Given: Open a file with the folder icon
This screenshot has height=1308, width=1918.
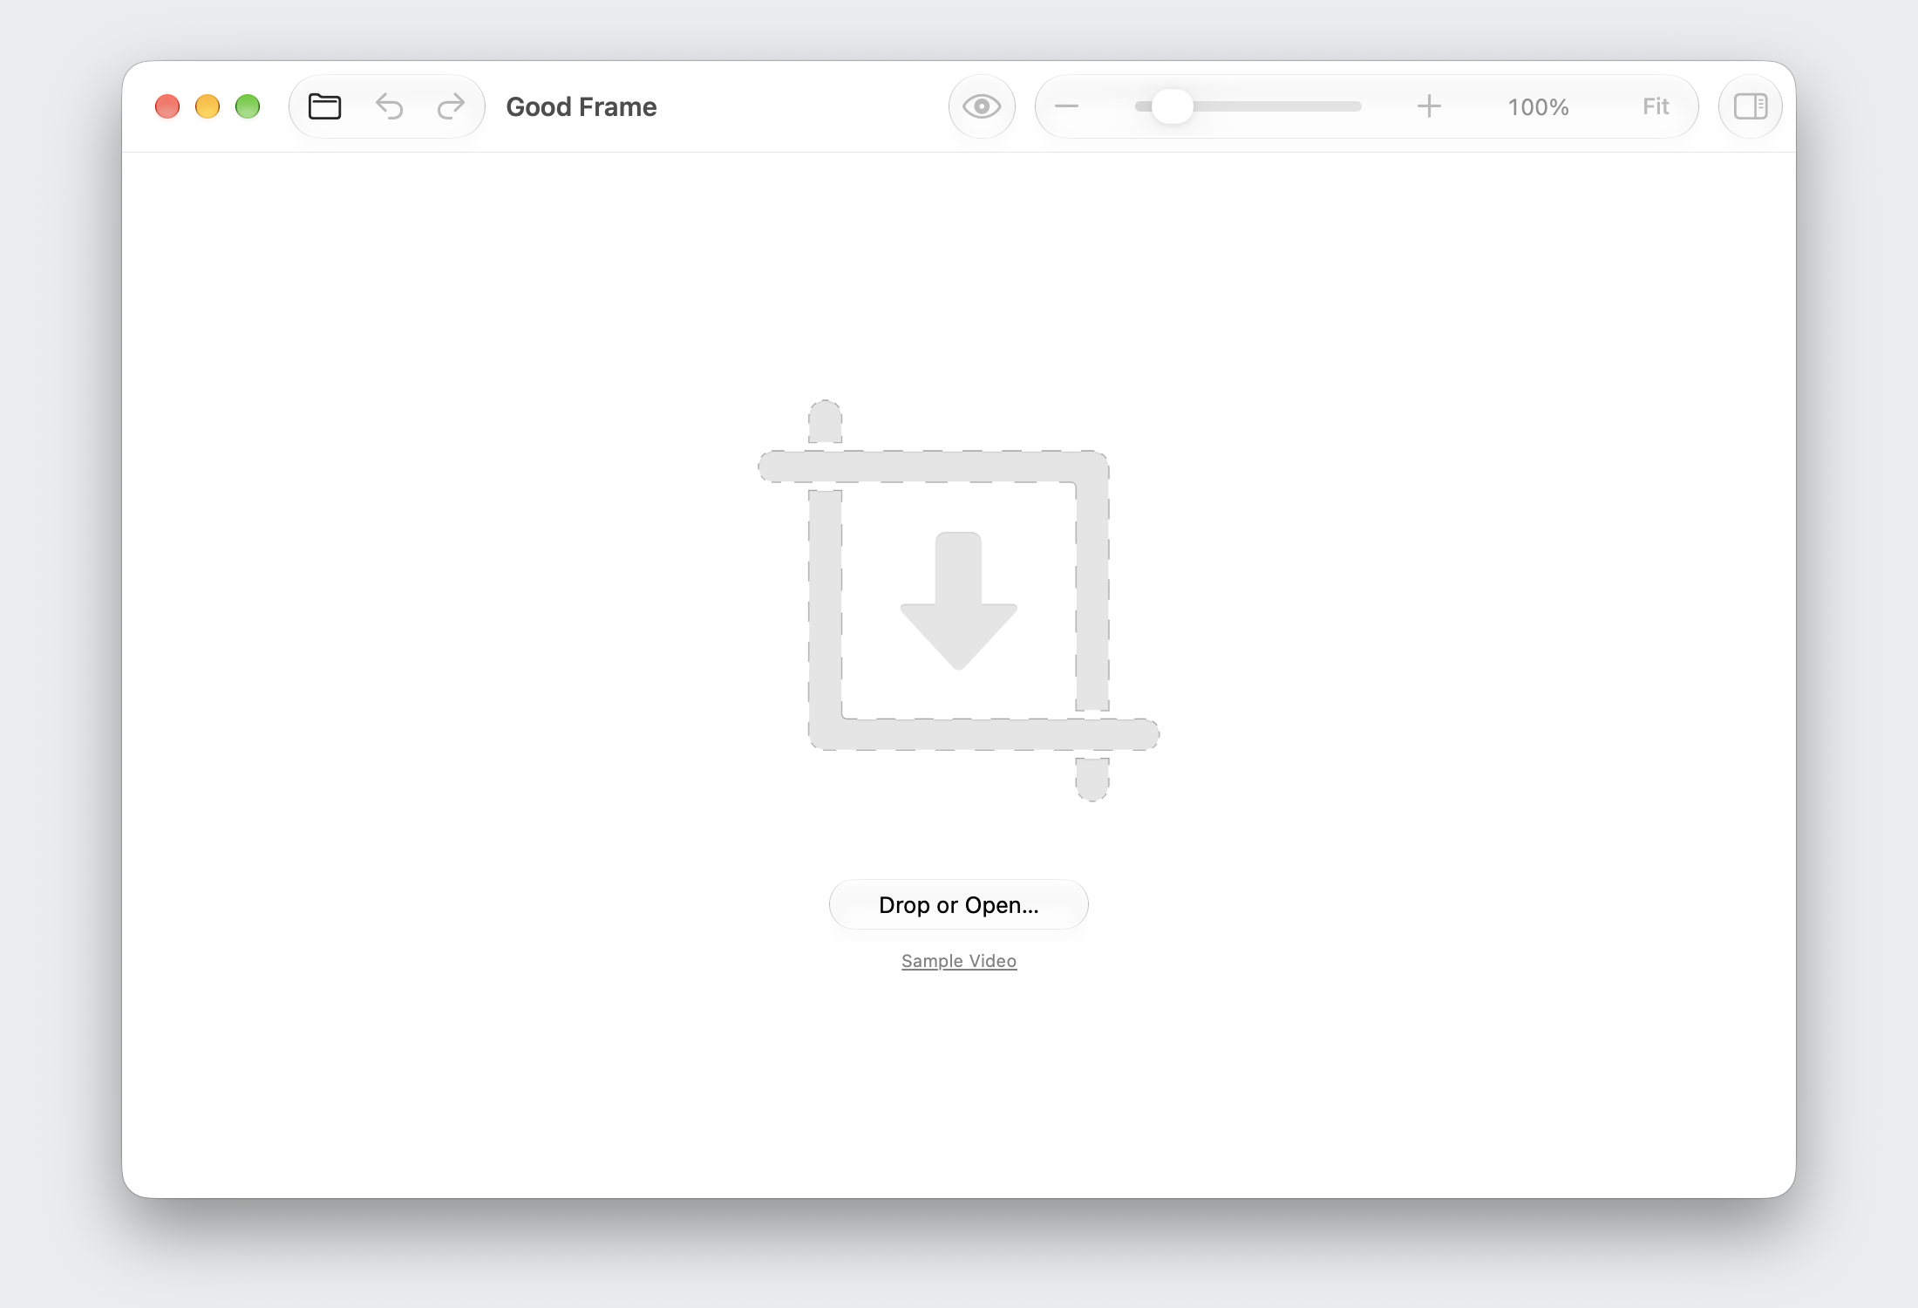Looking at the screenshot, I should click(x=325, y=106).
